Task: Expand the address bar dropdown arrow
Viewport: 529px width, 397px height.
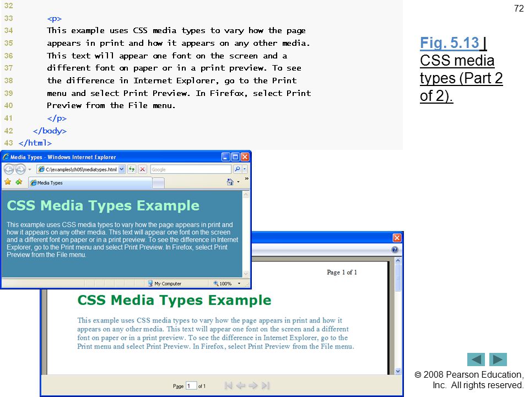Action: point(122,169)
